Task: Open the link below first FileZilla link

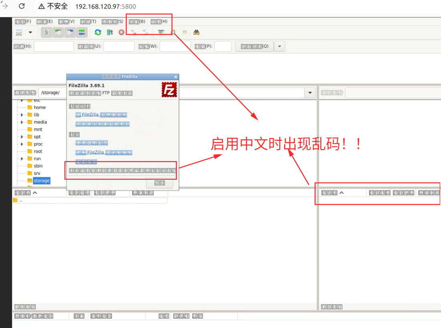Action: click(102, 124)
